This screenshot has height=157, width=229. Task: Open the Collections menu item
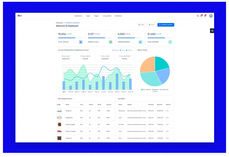[x=118, y=16]
